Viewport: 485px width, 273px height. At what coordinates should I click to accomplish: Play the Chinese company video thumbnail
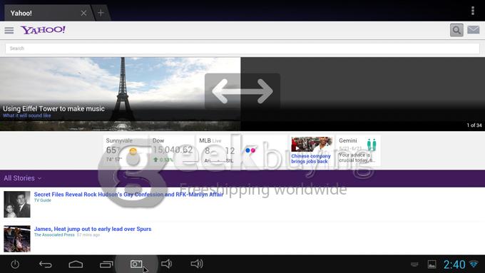(x=312, y=145)
